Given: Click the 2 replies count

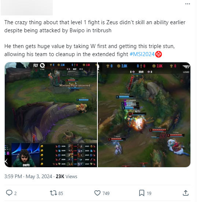Looking at the screenshot, I should pos(15,193).
